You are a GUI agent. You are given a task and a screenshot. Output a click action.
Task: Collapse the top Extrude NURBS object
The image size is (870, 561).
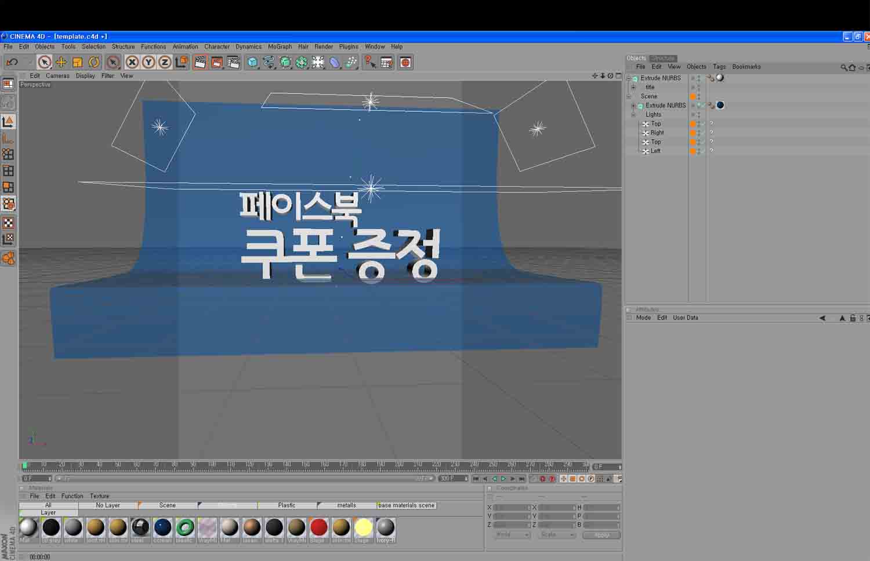pos(628,78)
